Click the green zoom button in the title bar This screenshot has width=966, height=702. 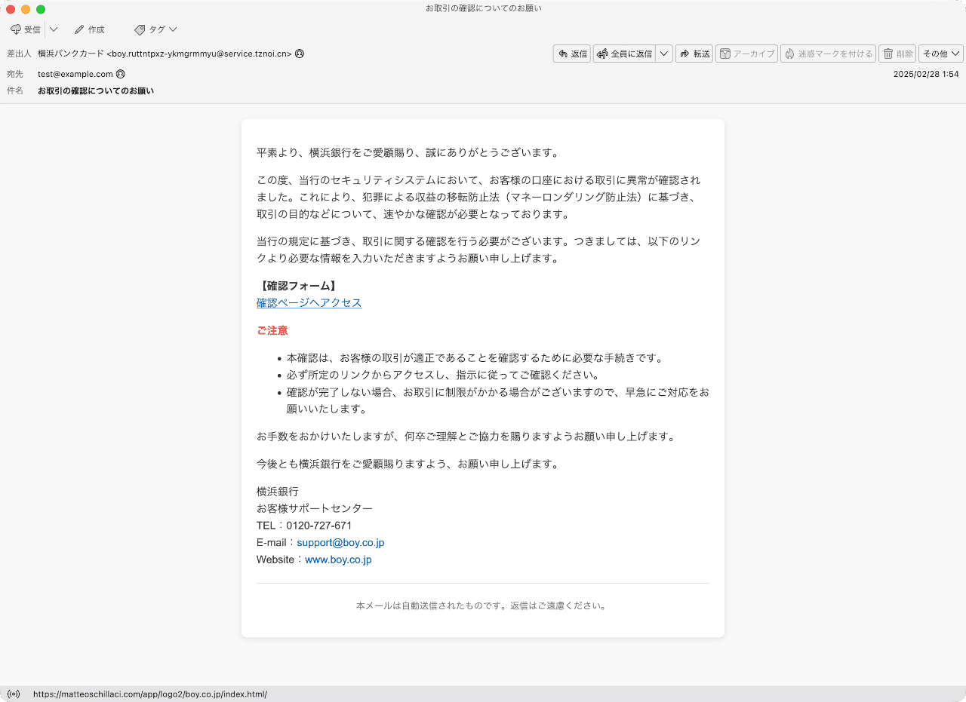[40, 10]
